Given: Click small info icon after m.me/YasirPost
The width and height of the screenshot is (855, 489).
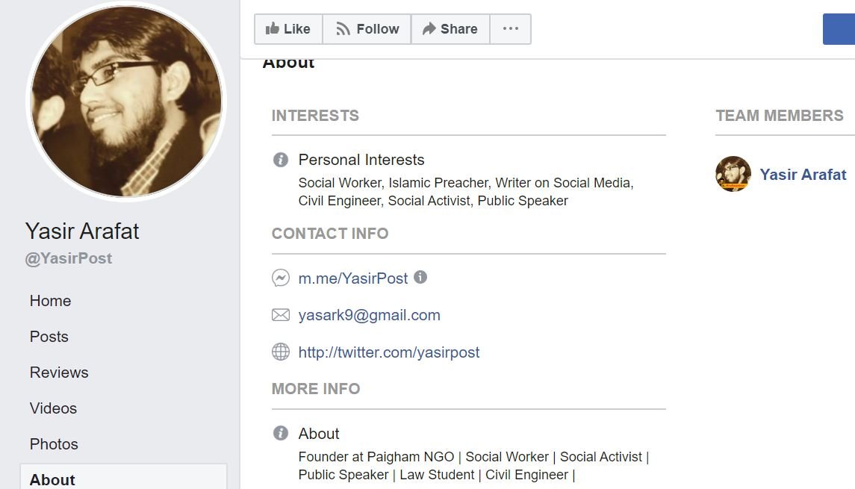Looking at the screenshot, I should click(x=420, y=278).
